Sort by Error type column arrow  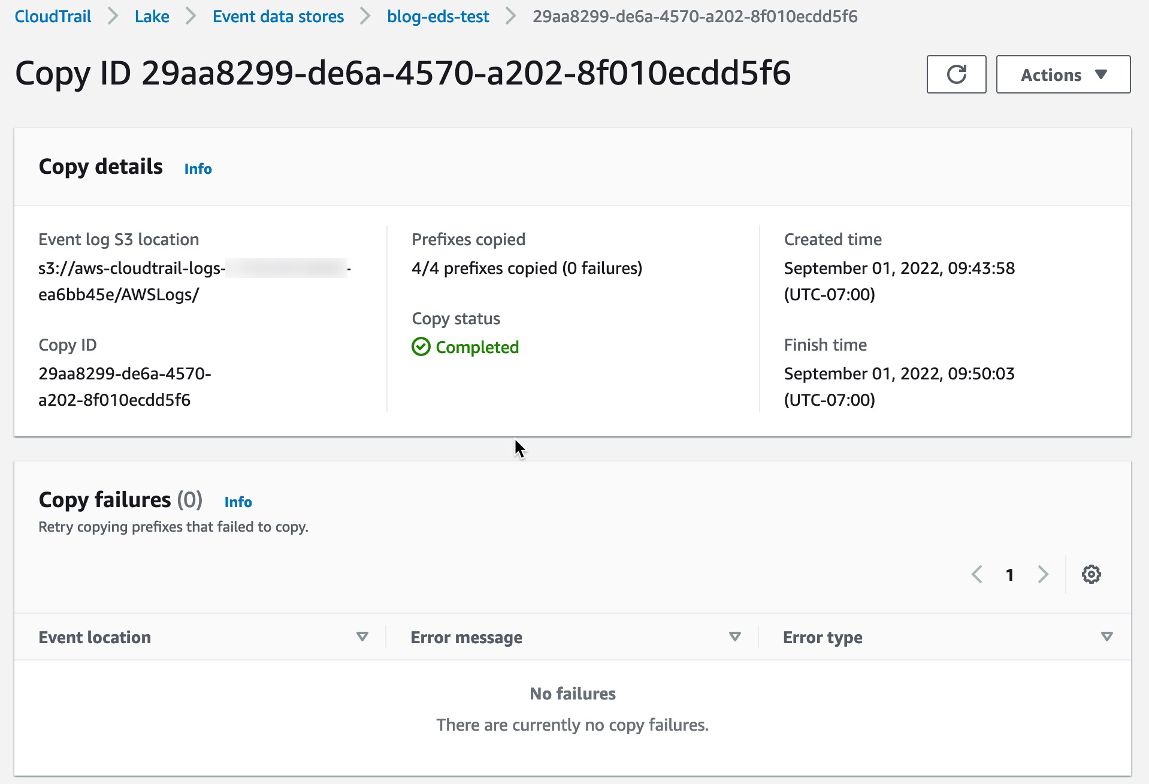pos(1106,637)
